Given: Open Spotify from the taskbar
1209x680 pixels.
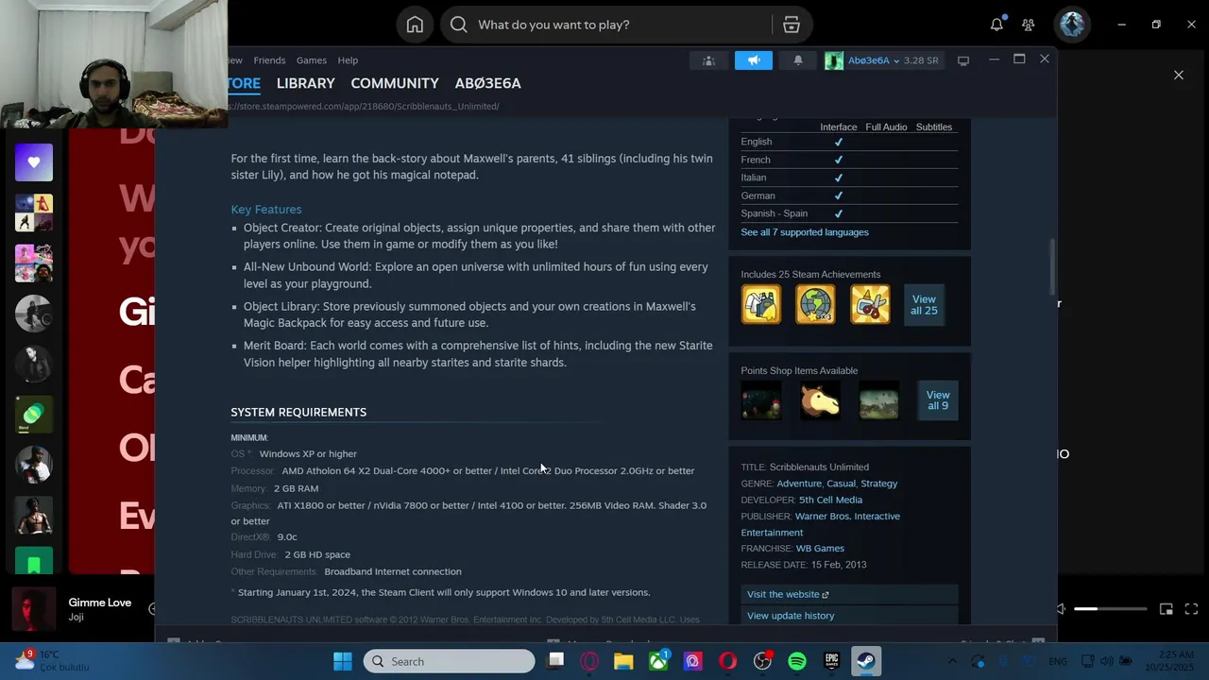Looking at the screenshot, I should tap(797, 661).
